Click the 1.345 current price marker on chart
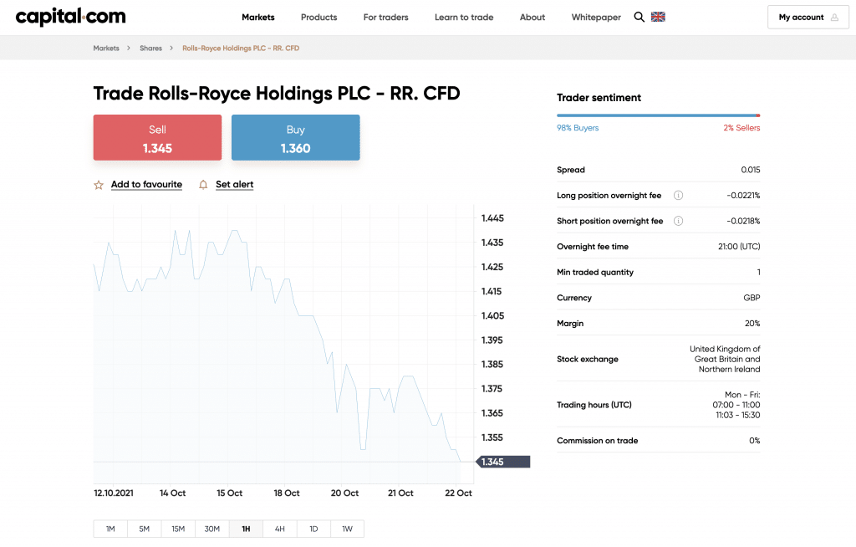Image resolution: width=856 pixels, height=547 pixels. click(x=503, y=462)
